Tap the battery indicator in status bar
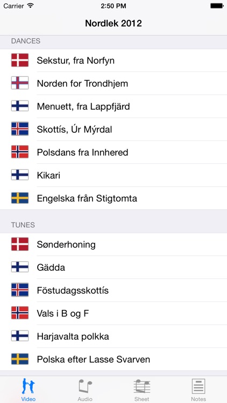This screenshot has width=227, height=403. [217, 6]
